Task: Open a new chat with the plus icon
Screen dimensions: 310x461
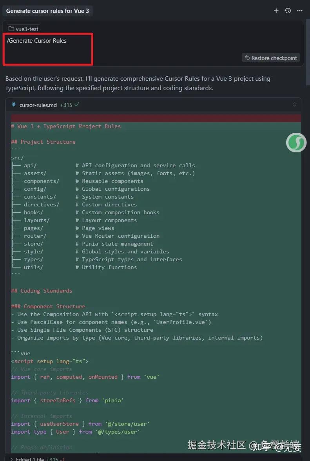Action: pos(276,11)
